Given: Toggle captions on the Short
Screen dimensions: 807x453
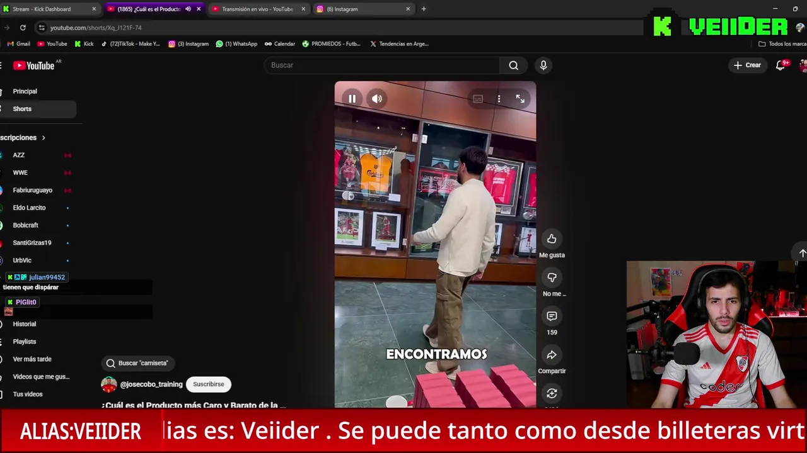Looking at the screenshot, I should (478, 99).
